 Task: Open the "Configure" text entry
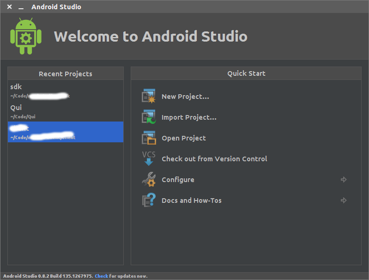(x=178, y=180)
